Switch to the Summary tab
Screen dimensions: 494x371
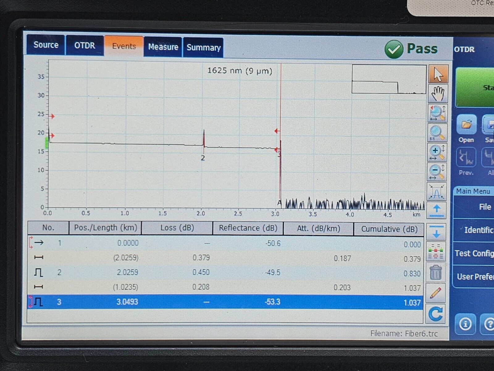tap(203, 48)
